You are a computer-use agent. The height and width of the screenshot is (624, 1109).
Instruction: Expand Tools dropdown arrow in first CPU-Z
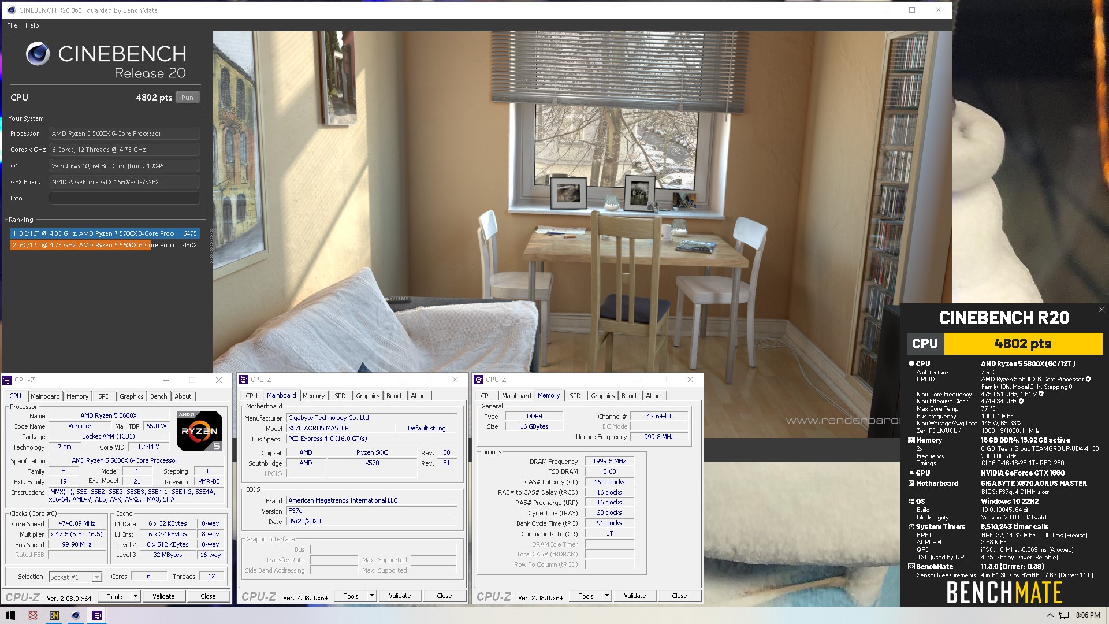(x=135, y=596)
